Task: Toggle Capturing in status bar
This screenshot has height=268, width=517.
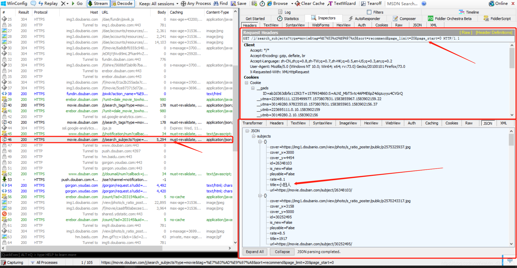Action: [x=12, y=262]
